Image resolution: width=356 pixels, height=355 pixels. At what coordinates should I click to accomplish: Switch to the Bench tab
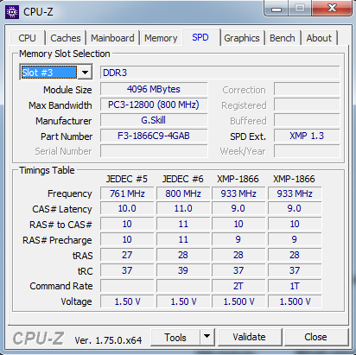(283, 38)
